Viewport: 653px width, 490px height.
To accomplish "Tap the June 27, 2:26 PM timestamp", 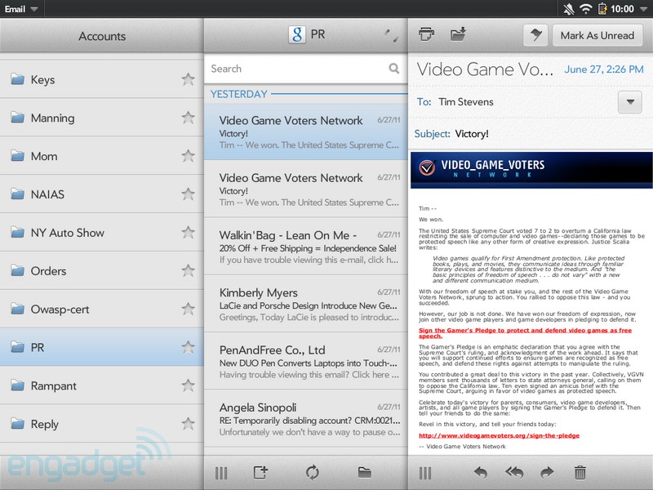I will coord(604,69).
